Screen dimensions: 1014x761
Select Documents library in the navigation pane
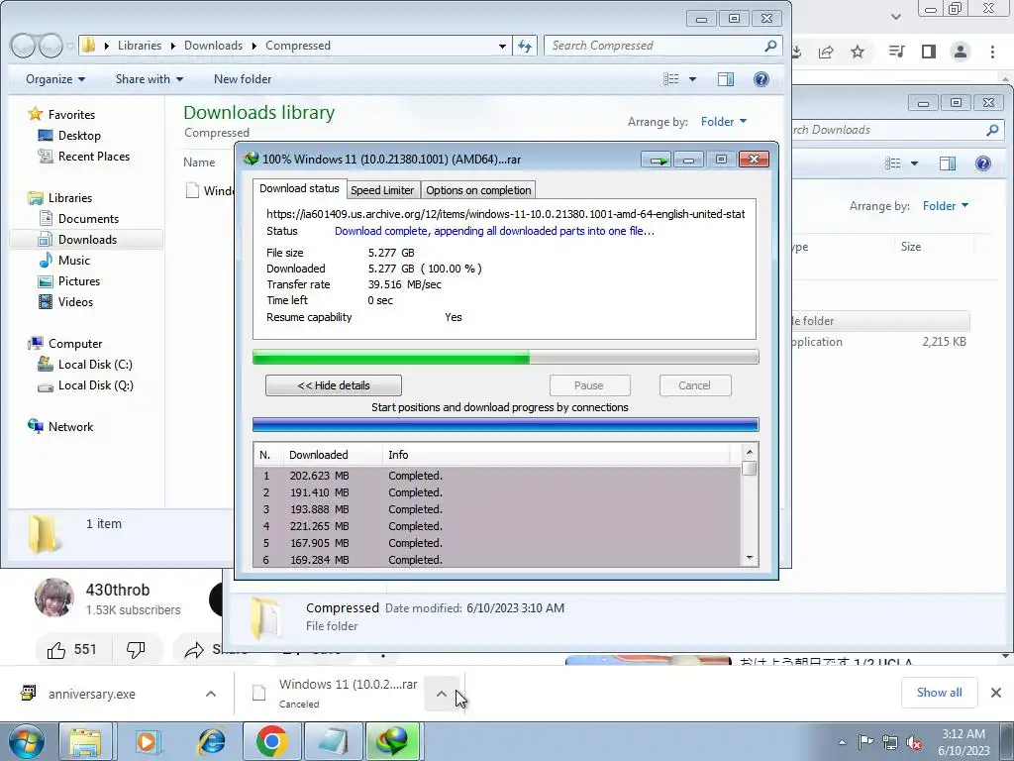(88, 219)
